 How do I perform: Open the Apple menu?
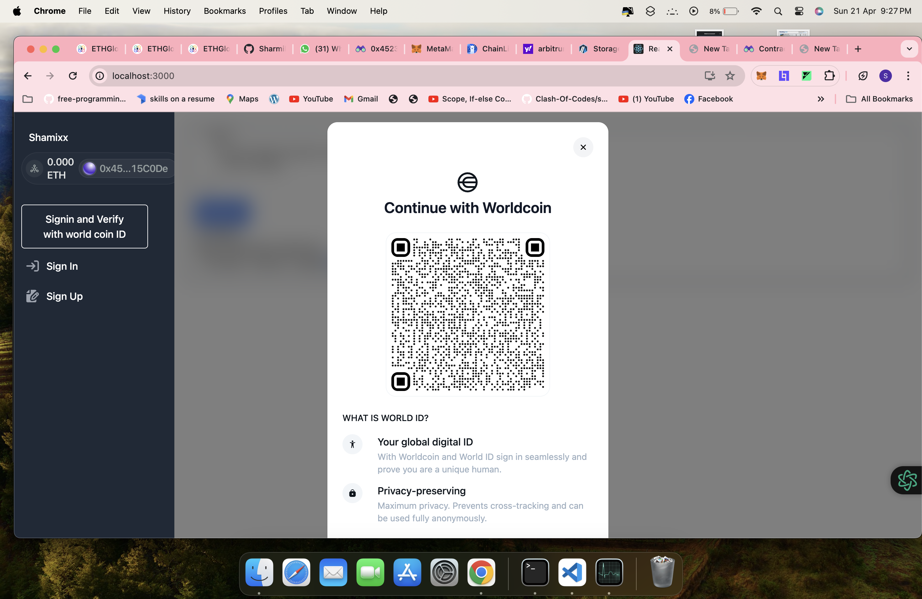tap(17, 11)
